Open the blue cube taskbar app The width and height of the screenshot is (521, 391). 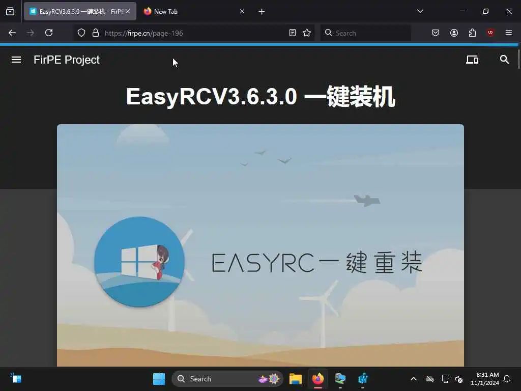pos(363,379)
